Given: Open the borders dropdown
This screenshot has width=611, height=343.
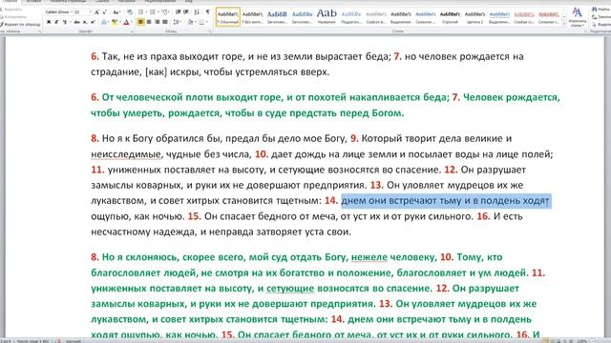Looking at the screenshot, I should coord(202,22).
